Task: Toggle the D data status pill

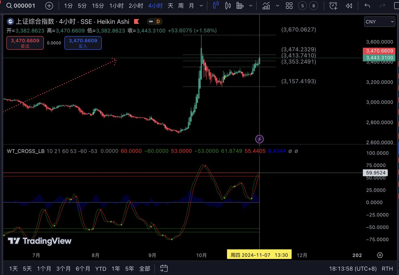Action: [x=155, y=22]
